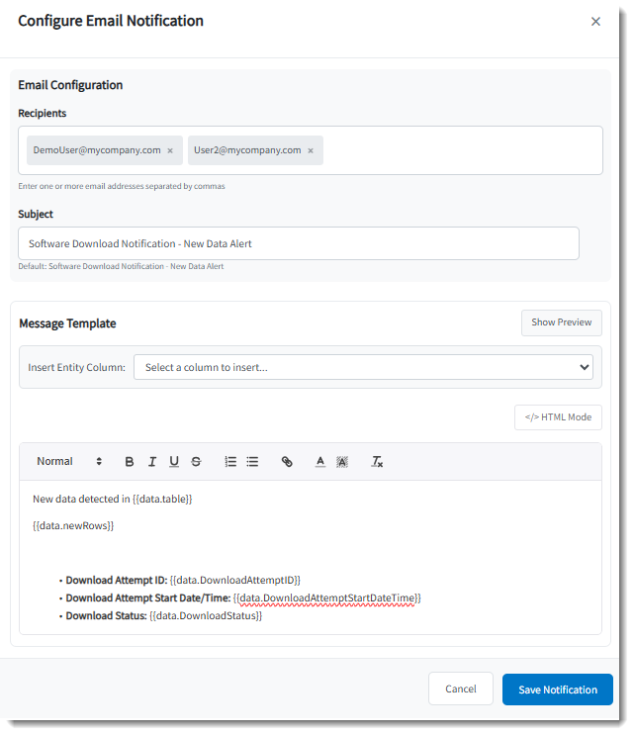The height and width of the screenshot is (735, 634).
Task: Apply strikethrough formatting
Action: coord(196,462)
